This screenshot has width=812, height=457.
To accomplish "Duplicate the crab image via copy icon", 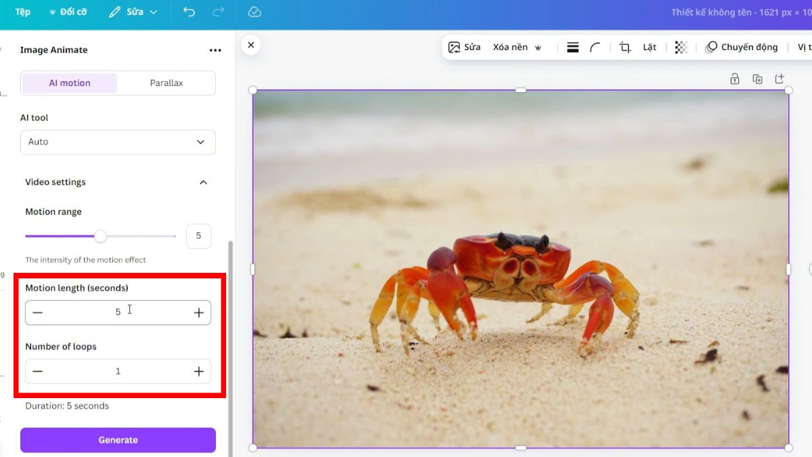I will 757,79.
